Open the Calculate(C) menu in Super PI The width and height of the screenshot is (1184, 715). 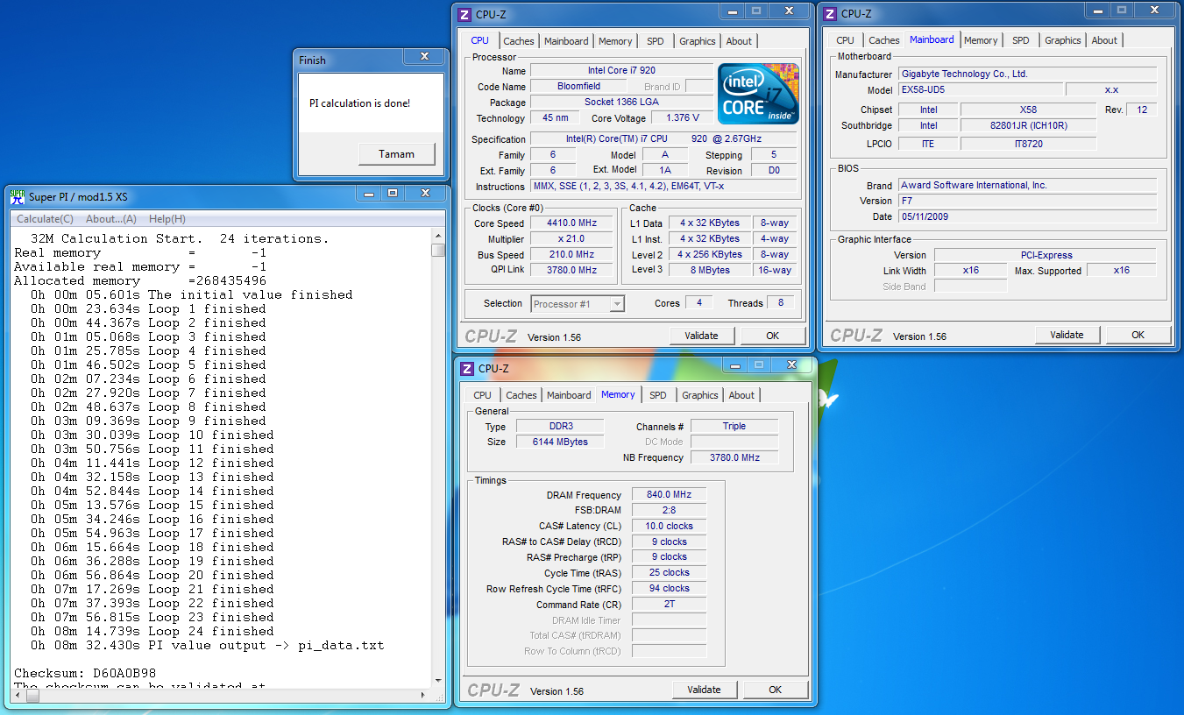(46, 219)
